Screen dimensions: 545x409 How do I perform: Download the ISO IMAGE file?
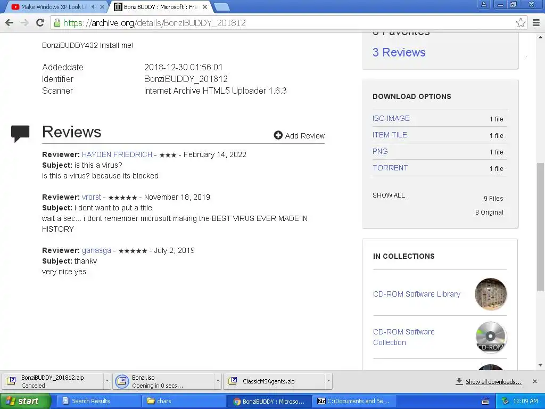391,118
